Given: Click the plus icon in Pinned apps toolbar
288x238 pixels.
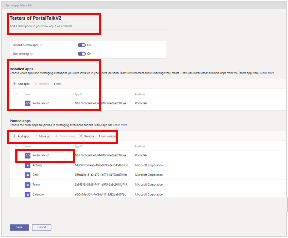Looking at the screenshot, I should (x=14, y=136).
